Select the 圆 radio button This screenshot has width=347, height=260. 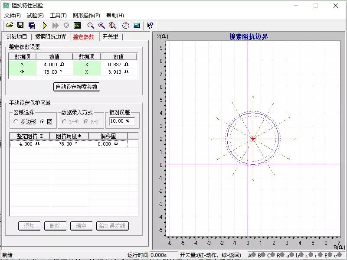pos(42,122)
